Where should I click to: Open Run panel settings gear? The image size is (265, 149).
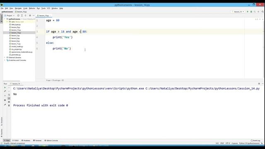click(259, 84)
